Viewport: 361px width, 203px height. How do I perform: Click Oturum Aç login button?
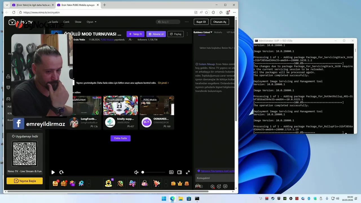tap(220, 22)
